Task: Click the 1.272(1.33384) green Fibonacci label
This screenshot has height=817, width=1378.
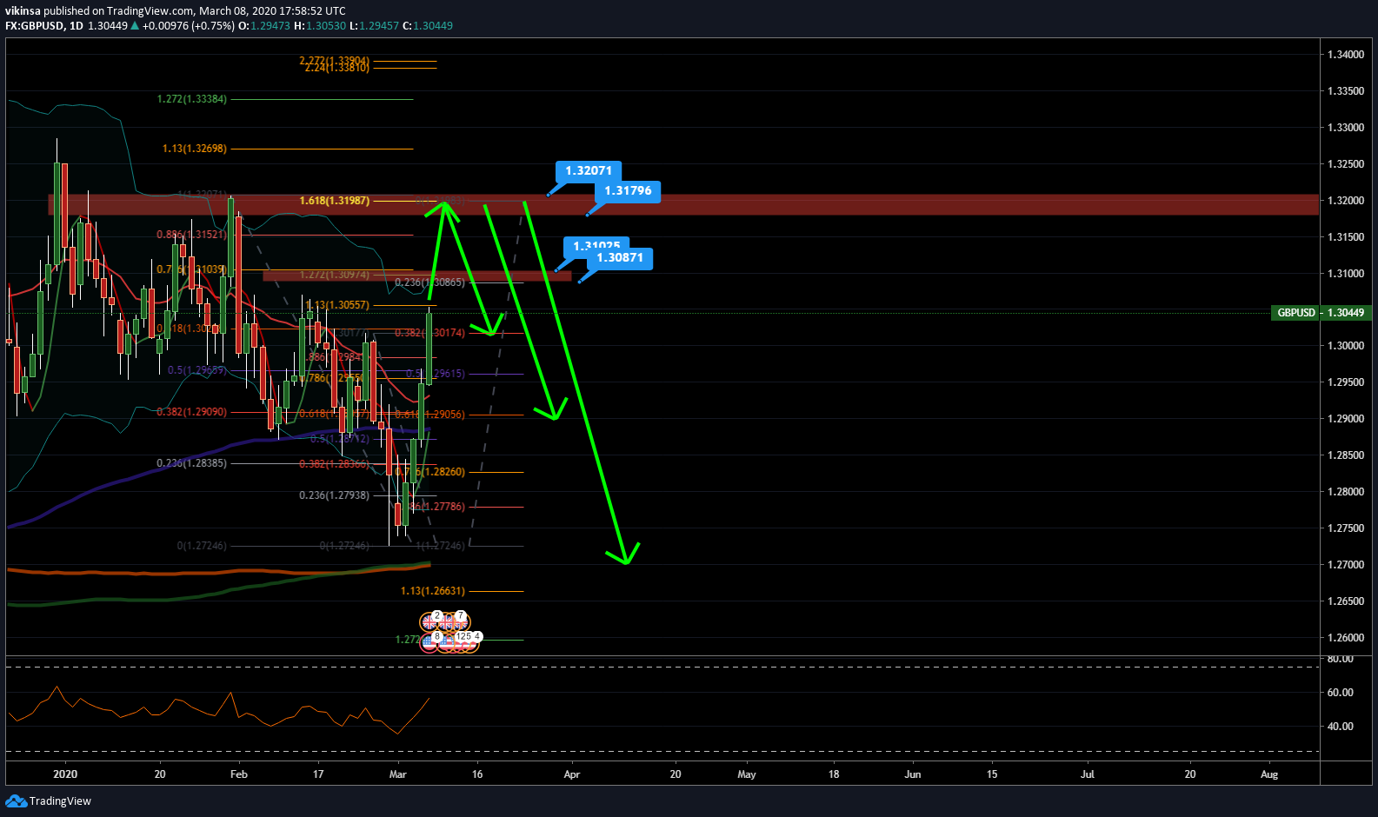Action: pos(192,99)
